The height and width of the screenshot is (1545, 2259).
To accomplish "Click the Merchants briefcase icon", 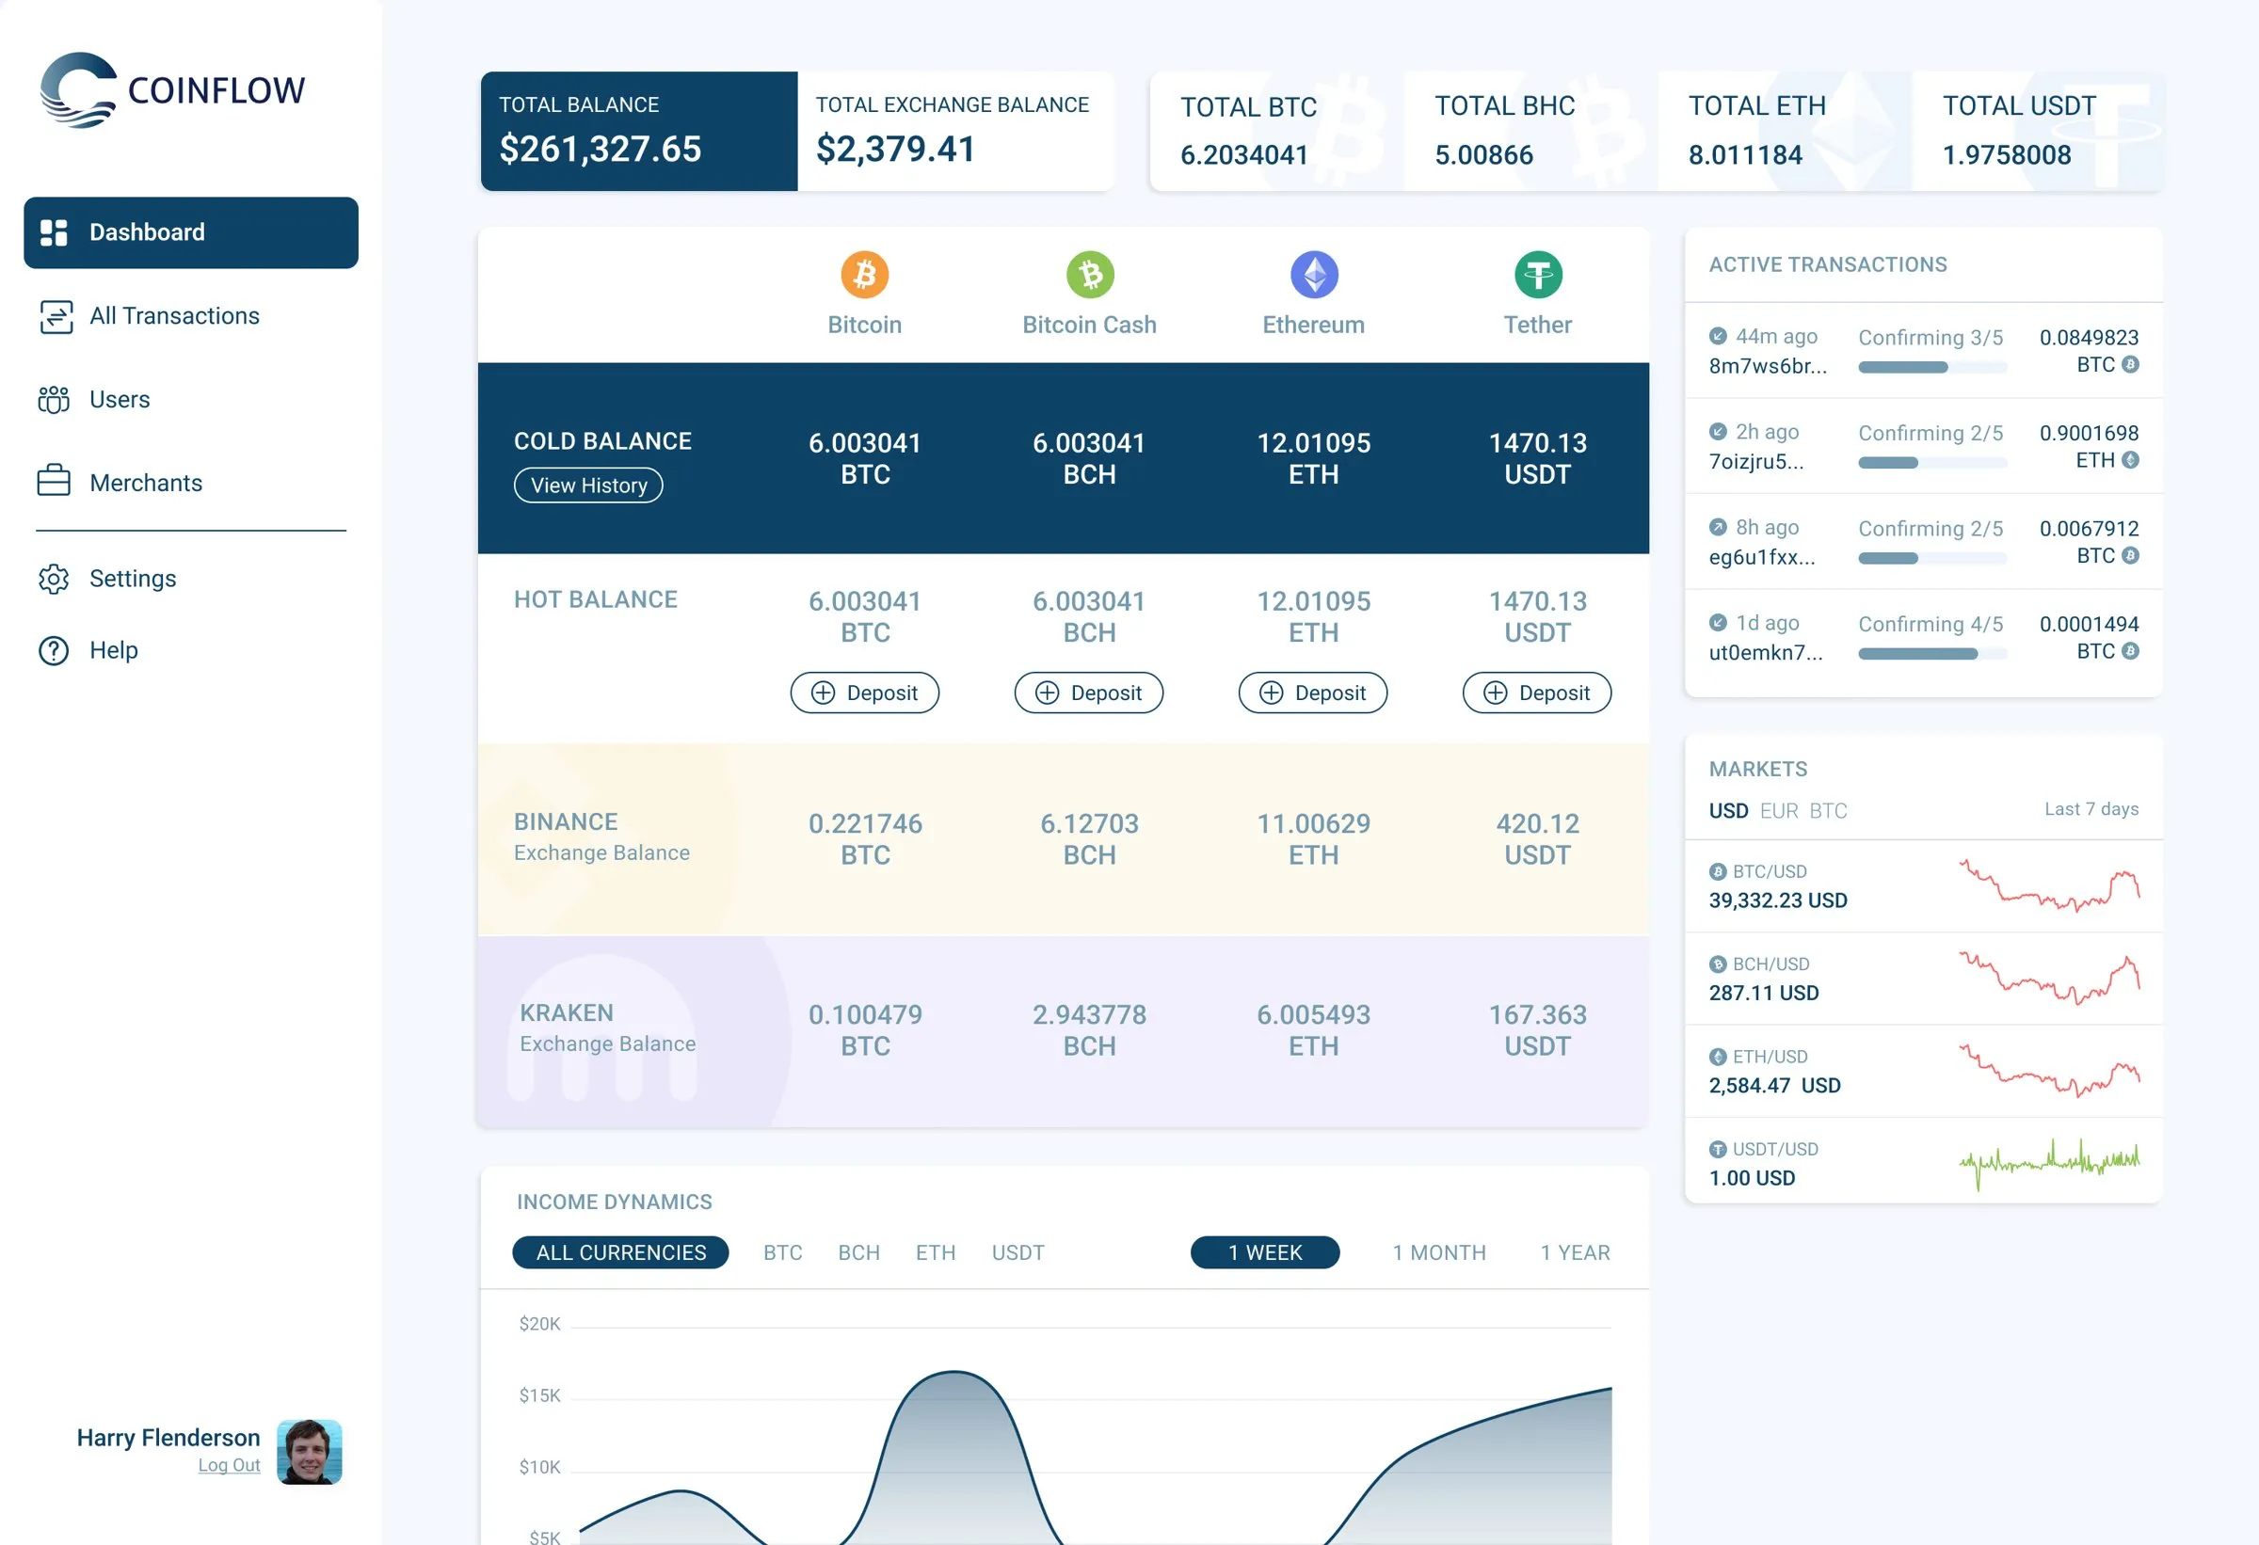I will pos(54,481).
